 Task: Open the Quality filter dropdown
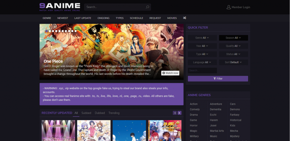pyautogui.click(x=233, y=46)
